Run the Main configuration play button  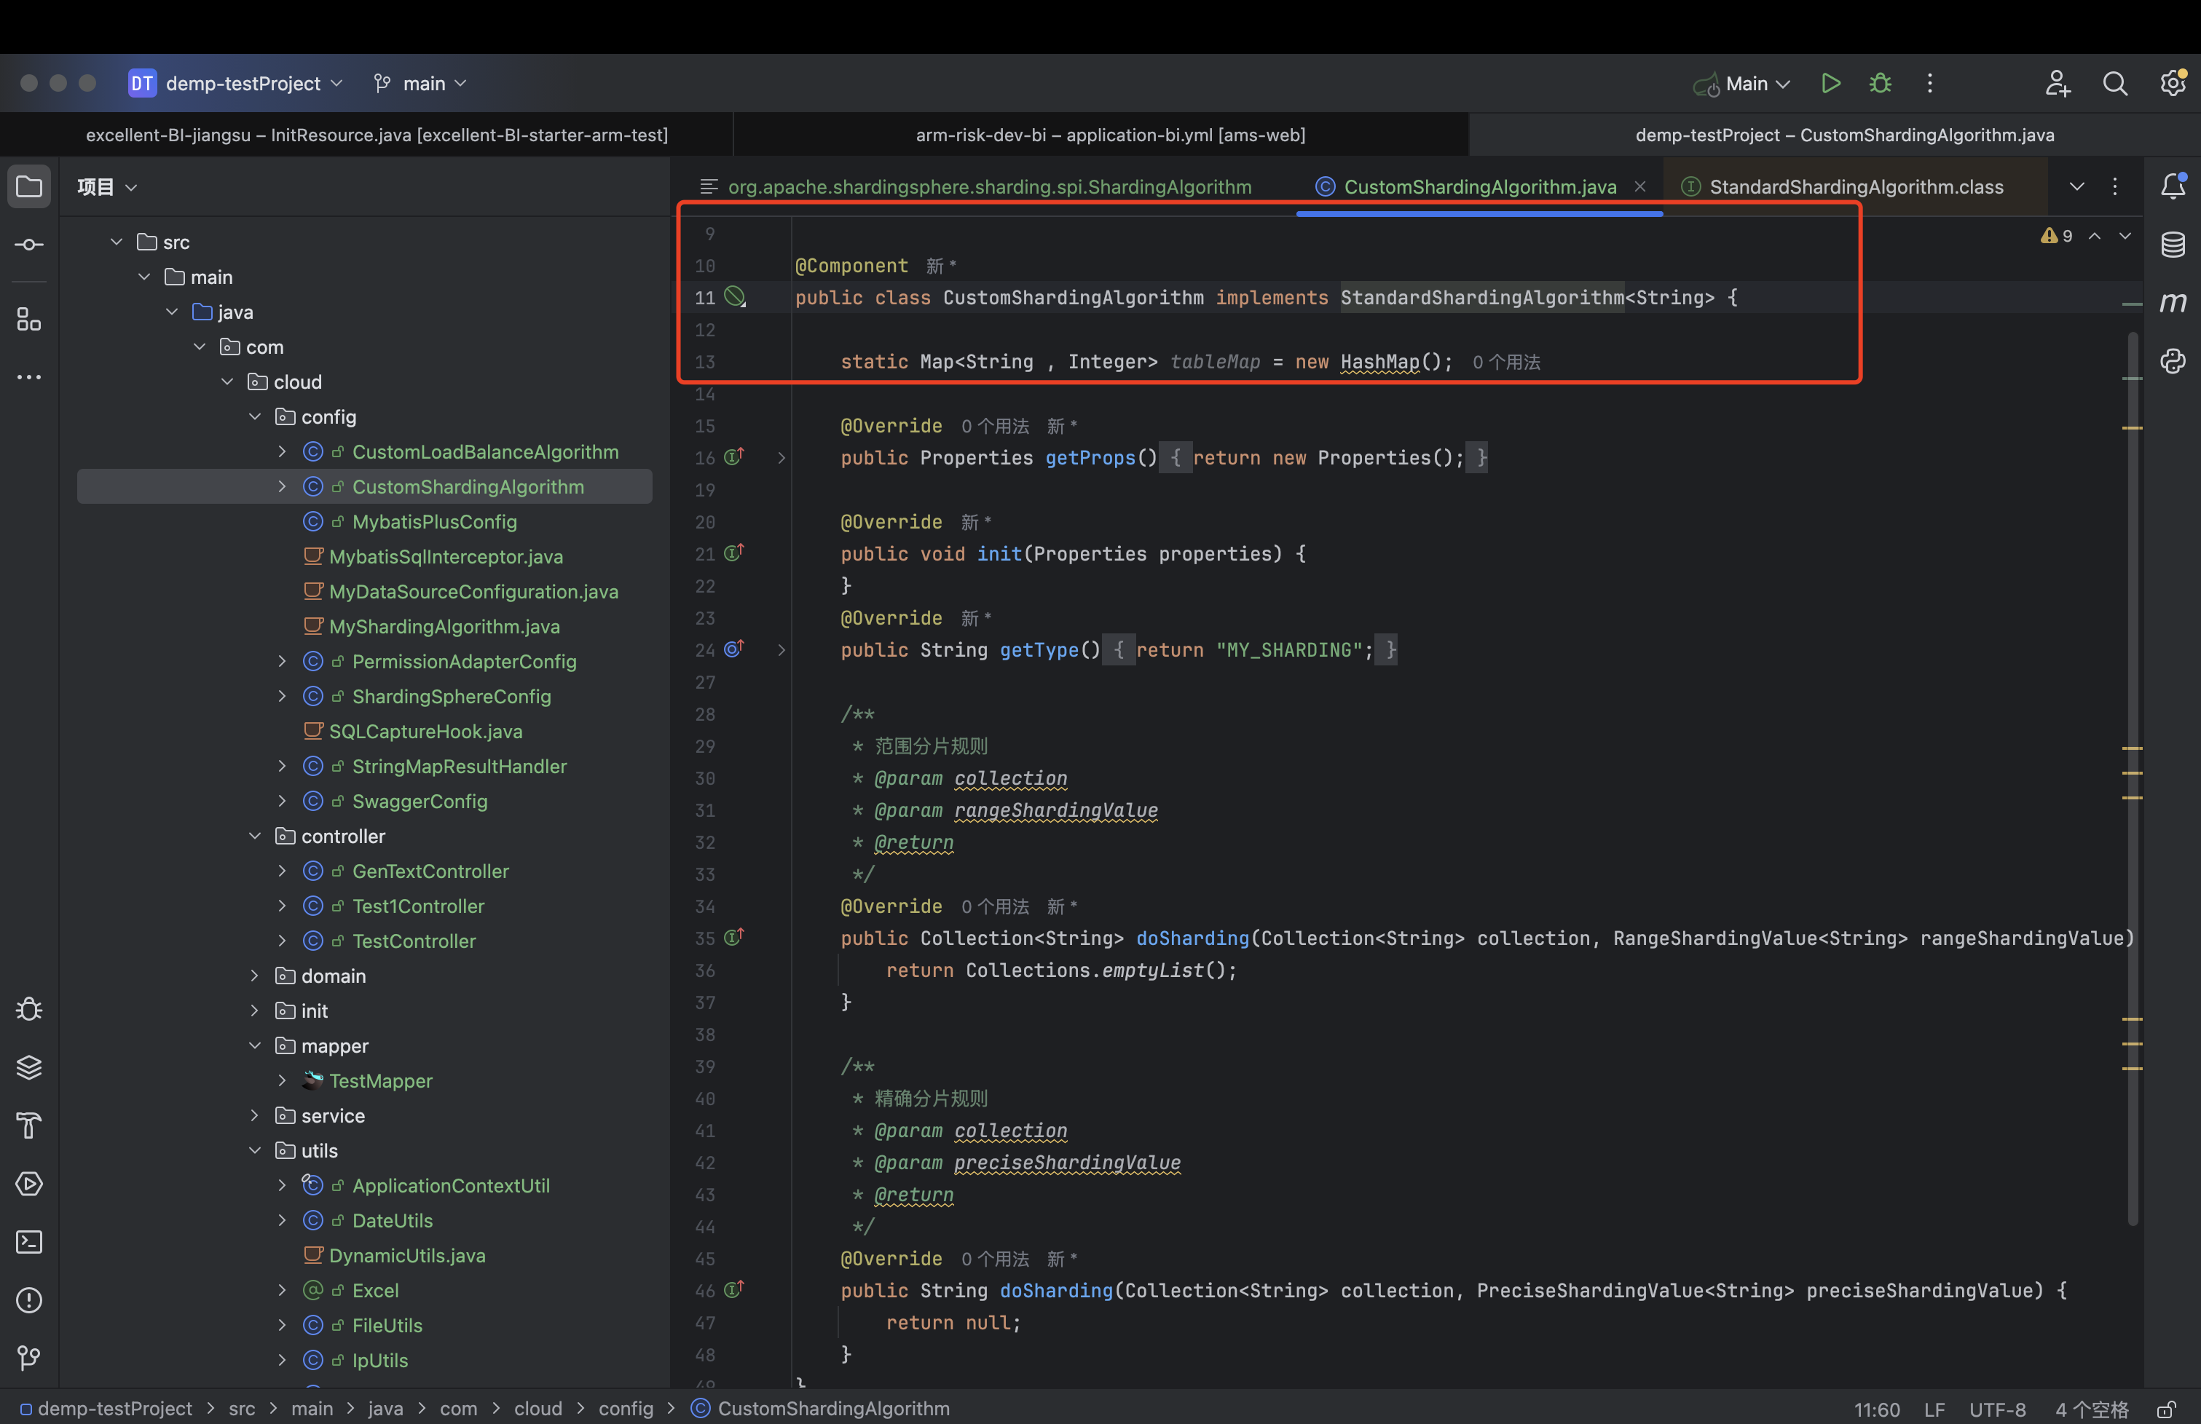(1830, 83)
